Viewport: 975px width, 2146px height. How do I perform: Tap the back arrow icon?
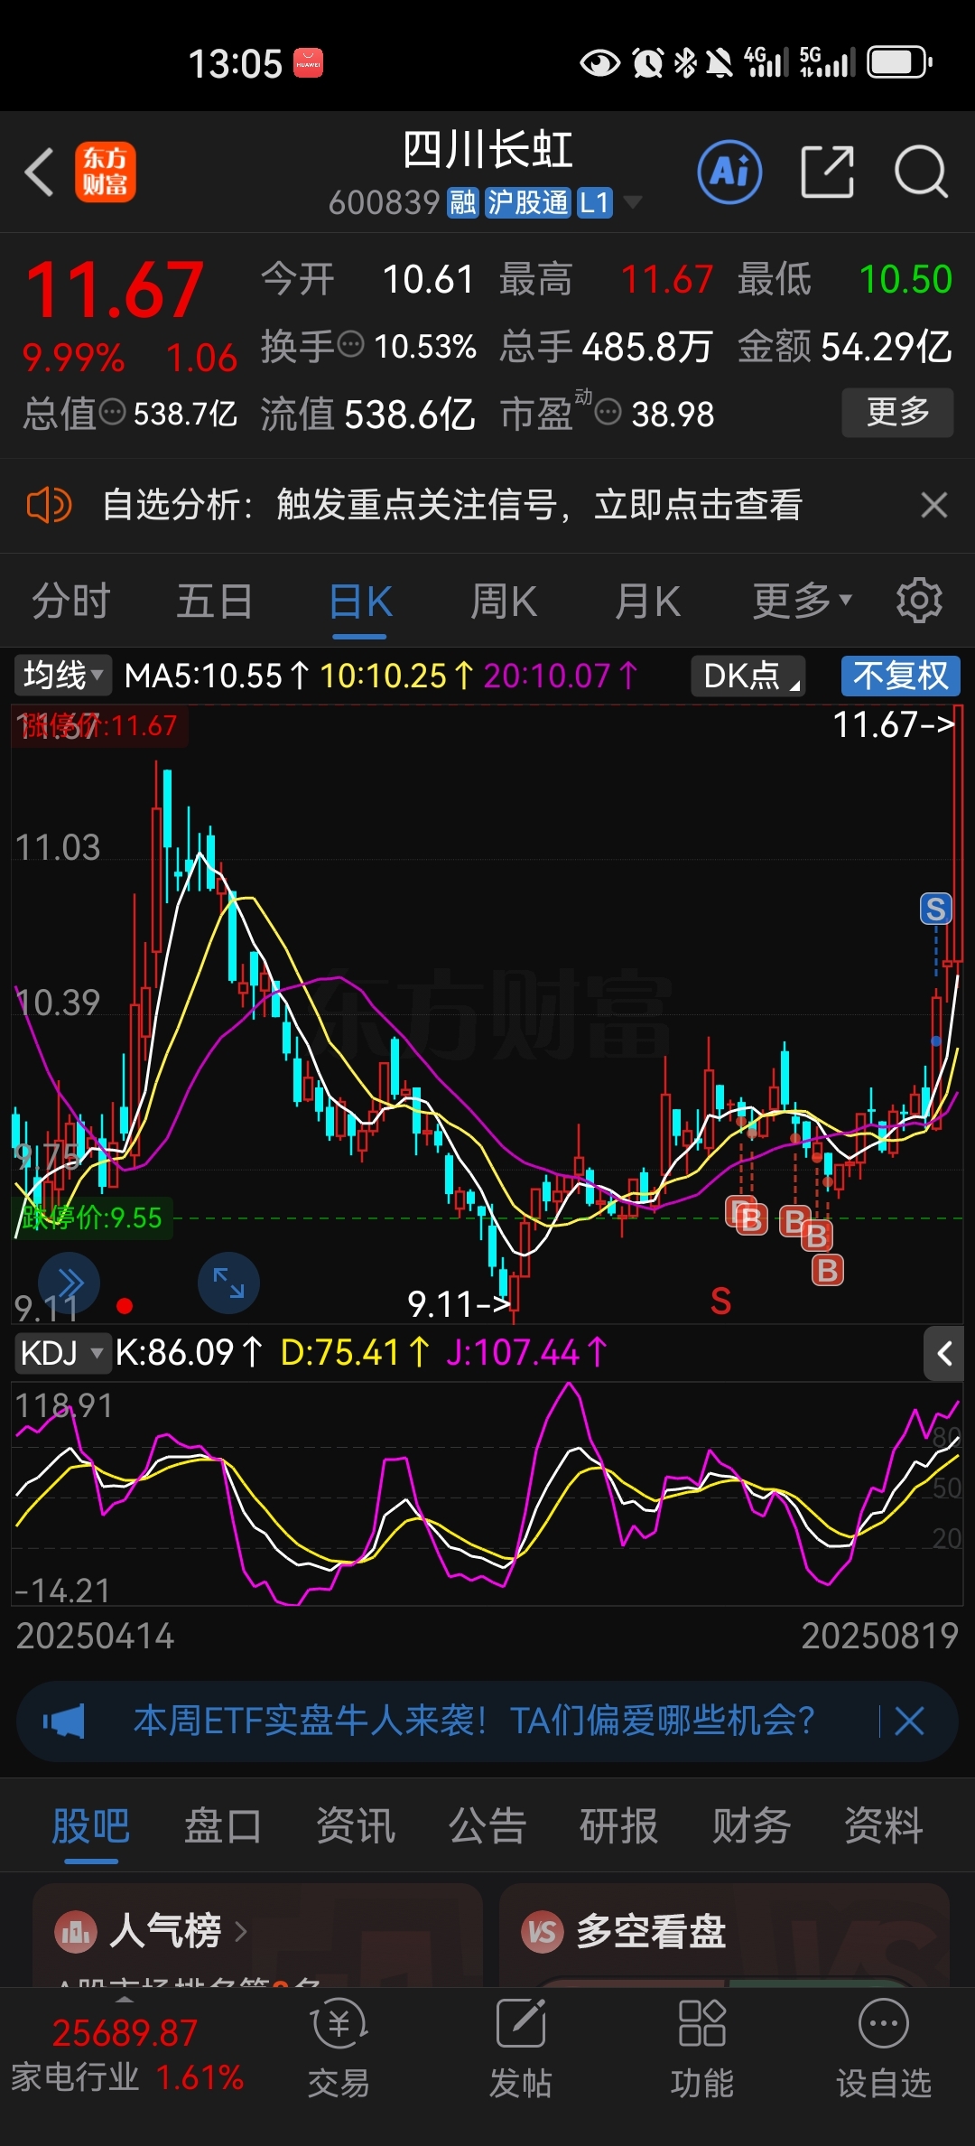pos(40,172)
